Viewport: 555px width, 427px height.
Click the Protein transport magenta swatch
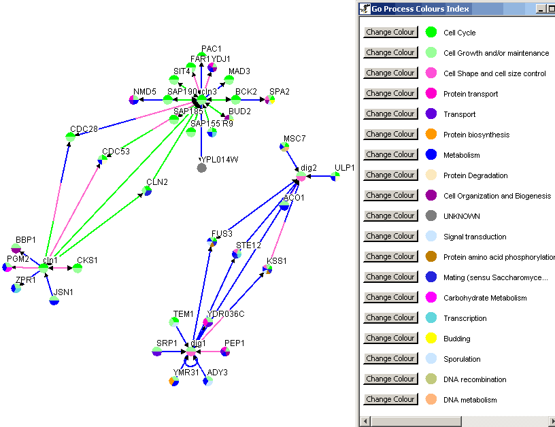click(431, 94)
